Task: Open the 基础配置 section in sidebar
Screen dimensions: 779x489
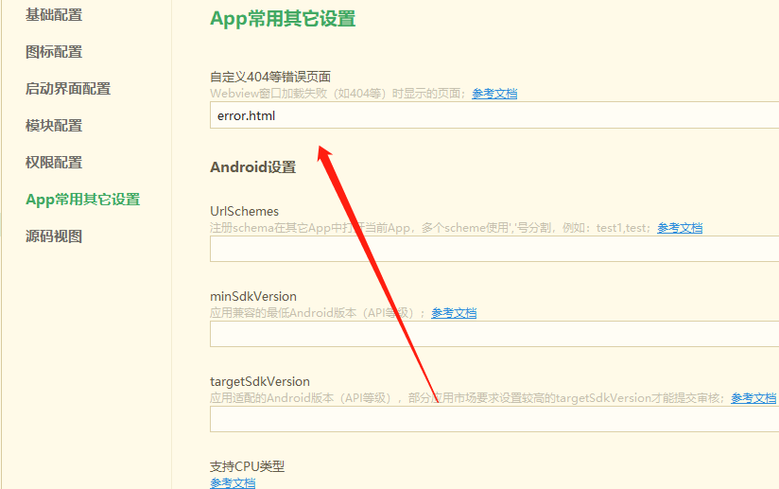Action: (x=53, y=15)
